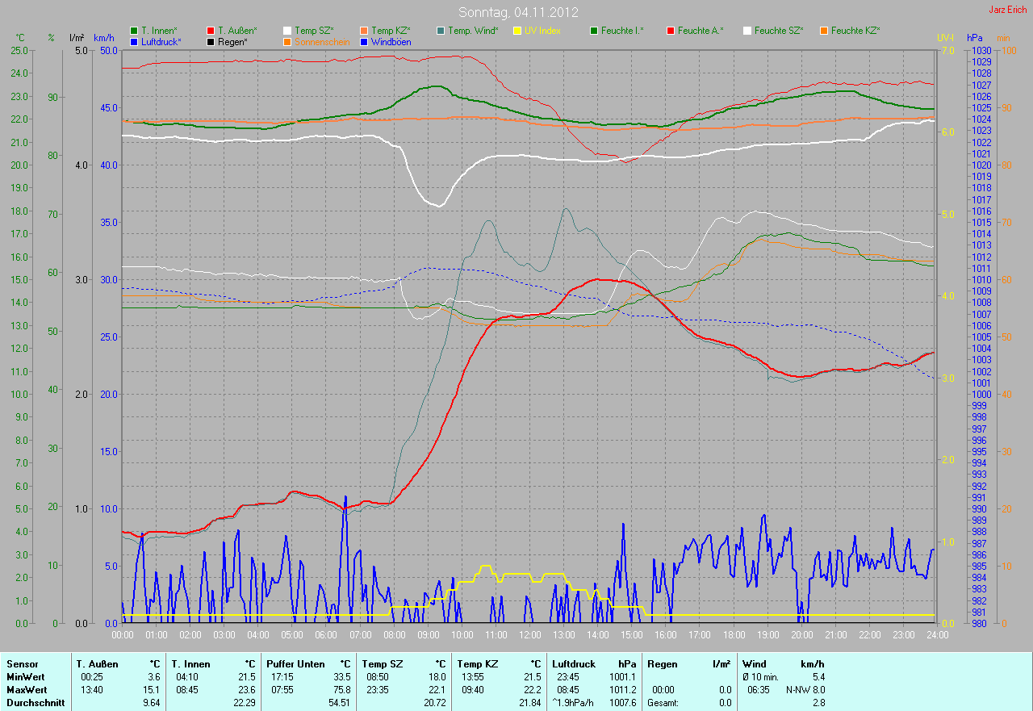
Task: Click the teal swatch beside Temp. Wind*
Action: click(441, 31)
